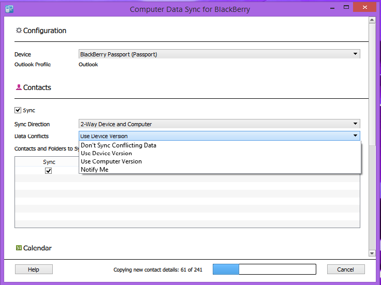Click the Configuration gear icon
381x285 pixels.
[19, 30]
